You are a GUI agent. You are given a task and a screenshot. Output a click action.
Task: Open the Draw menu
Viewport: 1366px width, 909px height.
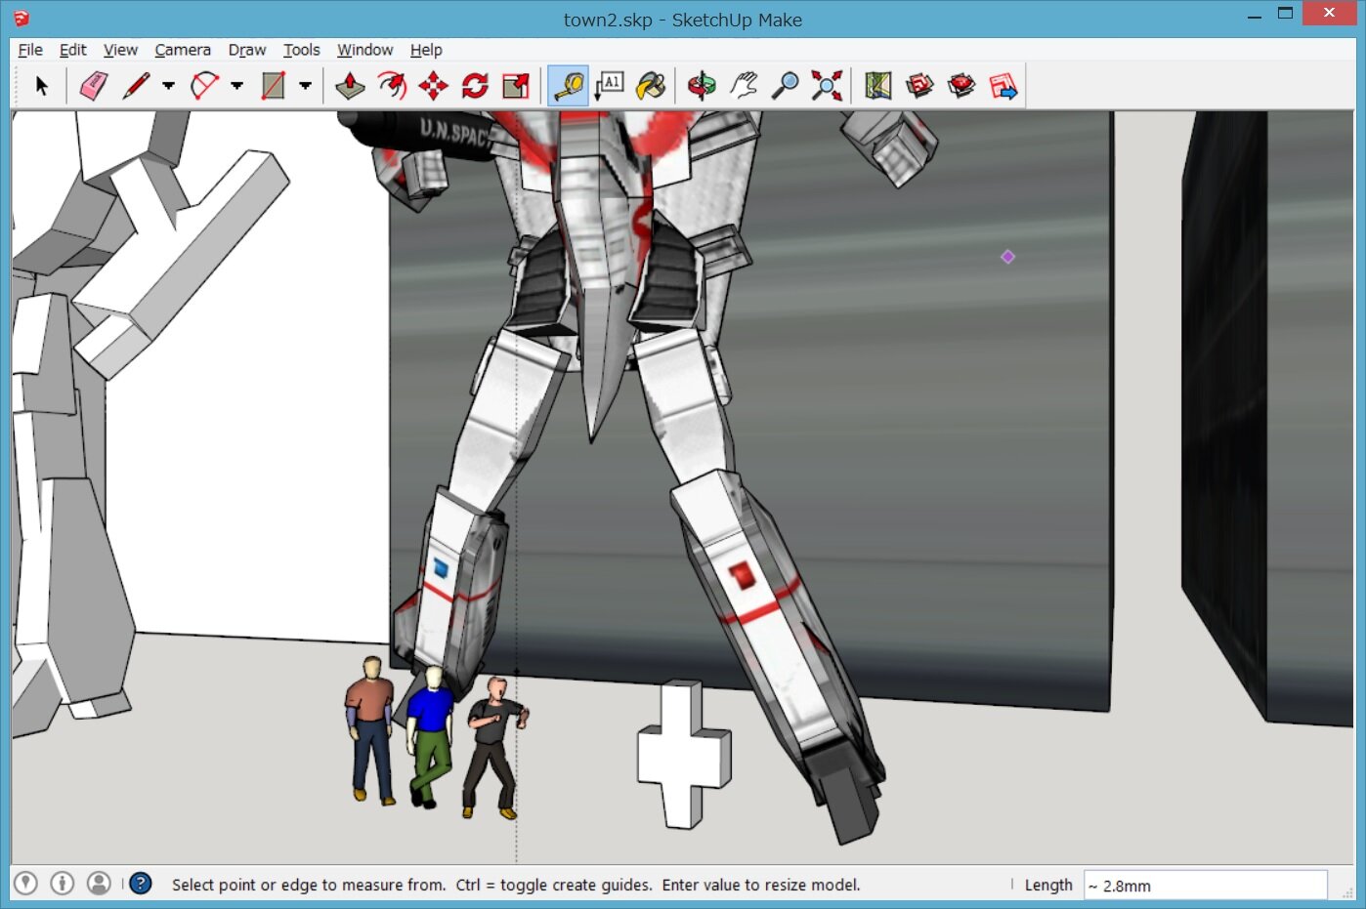coord(247,50)
